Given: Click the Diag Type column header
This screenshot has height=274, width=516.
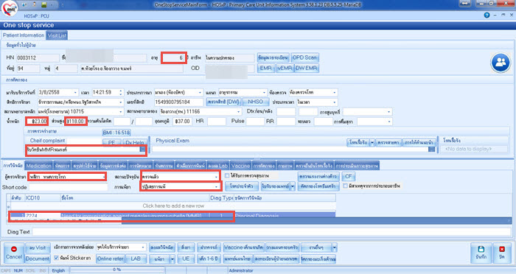Looking at the screenshot, I should [x=221, y=197].
